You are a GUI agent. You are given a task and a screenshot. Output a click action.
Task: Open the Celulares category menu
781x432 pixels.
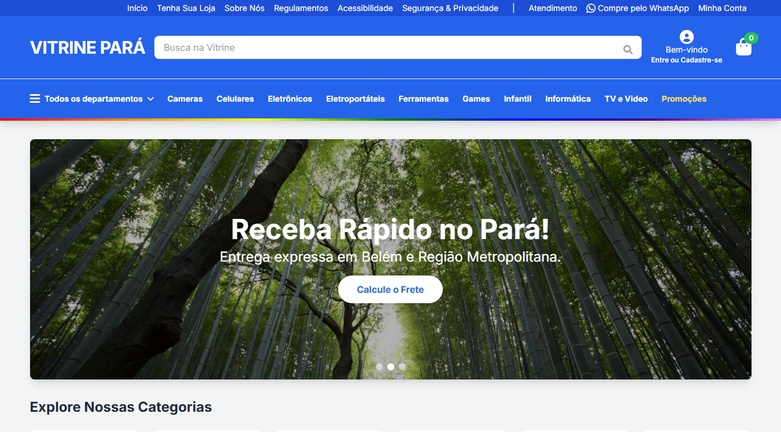[235, 99]
